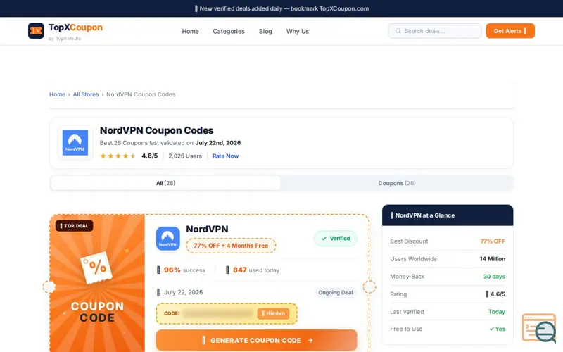Image resolution: width=563 pixels, height=352 pixels.
Task: Click the 77% OFF + 4 Months Free badge
Action: 231,246
